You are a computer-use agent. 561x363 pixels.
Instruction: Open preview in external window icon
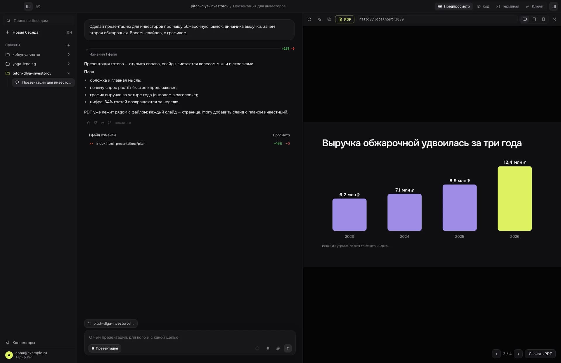(x=554, y=19)
